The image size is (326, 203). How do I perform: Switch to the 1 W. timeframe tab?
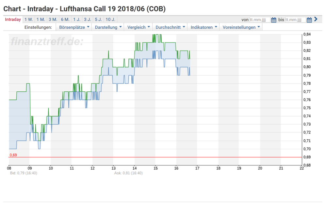[29, 20]
